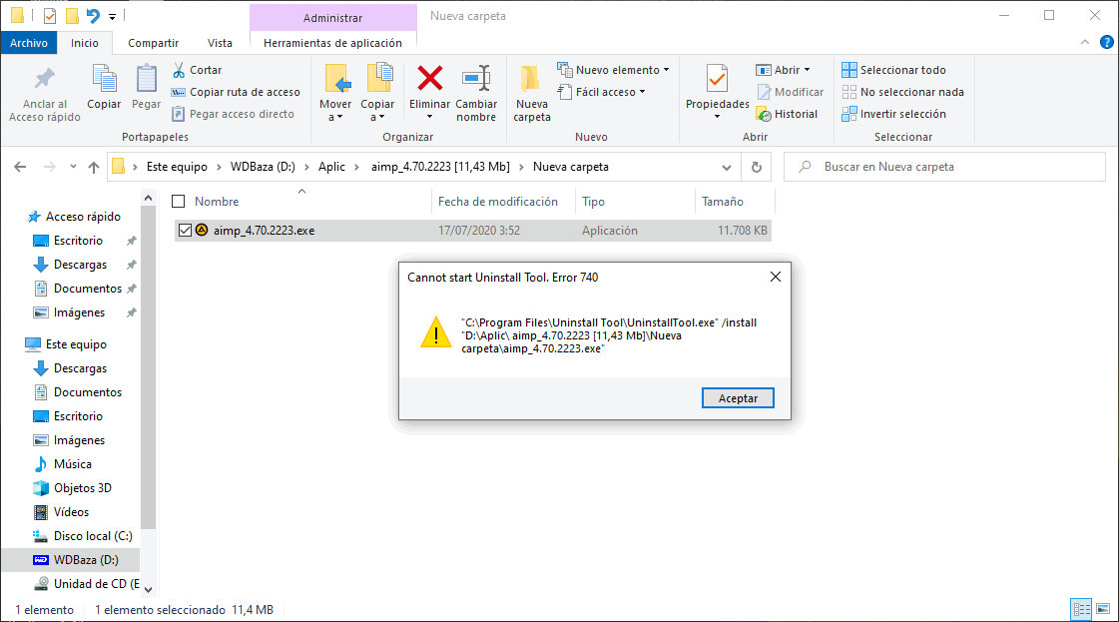Click the Cambiar nombre icon
Viewport: 1119px width, 622px height.
(476, 79)
